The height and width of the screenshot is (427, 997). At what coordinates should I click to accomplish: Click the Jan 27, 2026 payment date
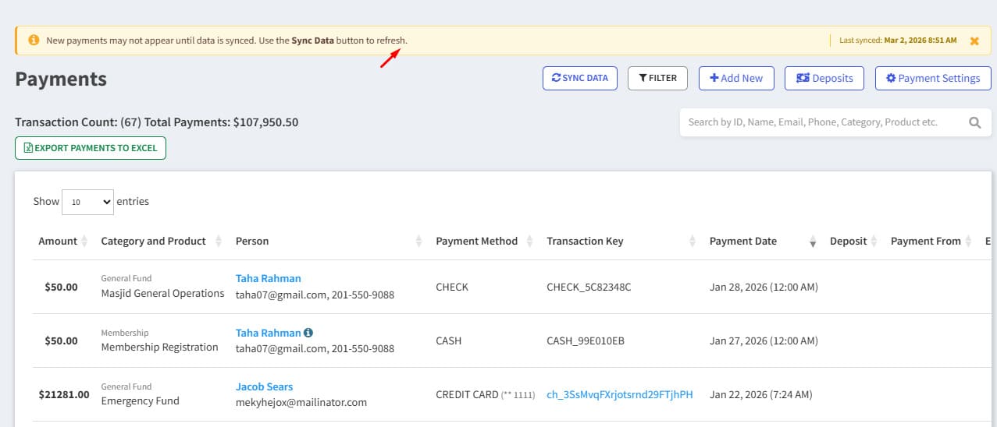pos(764,341)
